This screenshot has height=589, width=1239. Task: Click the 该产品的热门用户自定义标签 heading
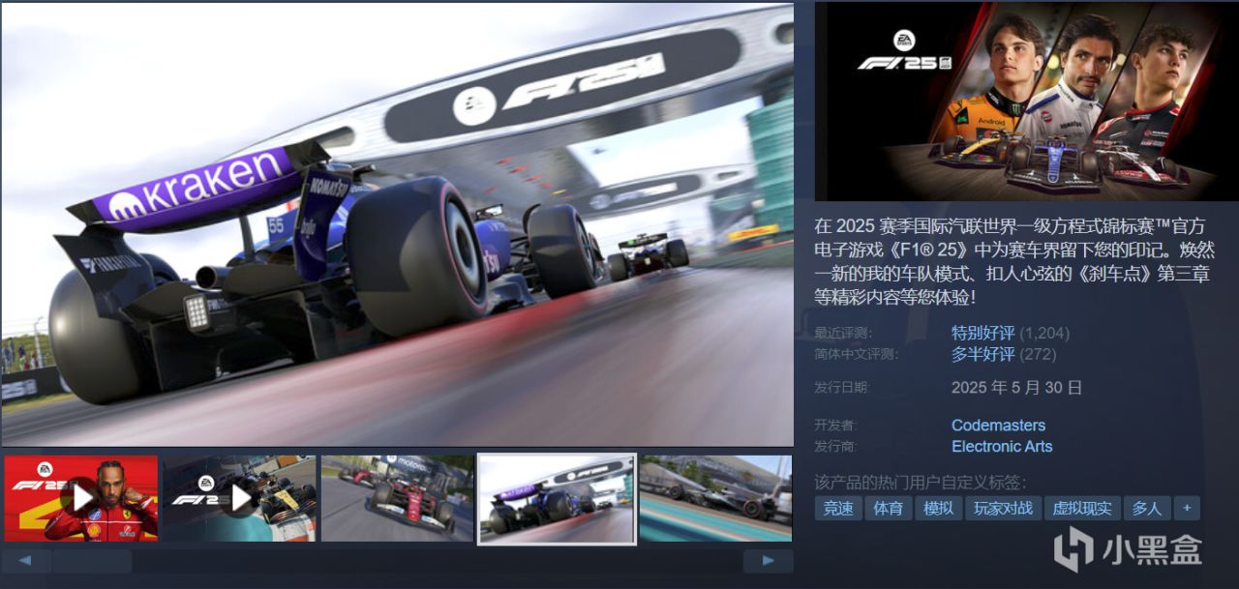(x=921, y=482)
